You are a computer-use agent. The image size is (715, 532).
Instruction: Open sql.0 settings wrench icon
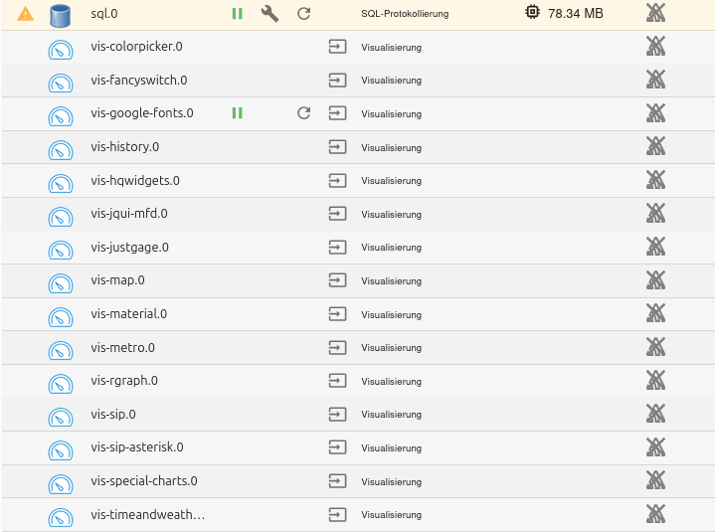[x=269, y=14]
